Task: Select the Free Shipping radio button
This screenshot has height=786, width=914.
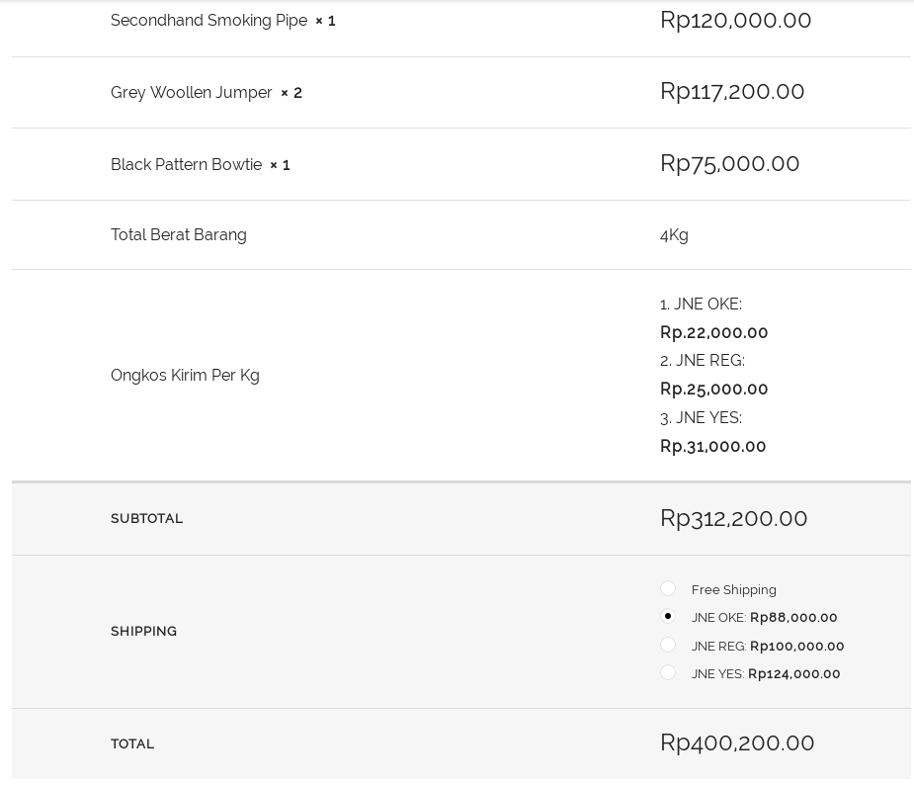Action: [x=668, y=588]
